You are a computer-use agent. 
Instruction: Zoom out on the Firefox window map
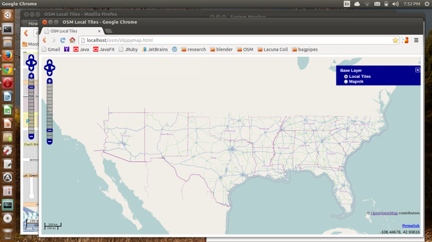point(31,136)
